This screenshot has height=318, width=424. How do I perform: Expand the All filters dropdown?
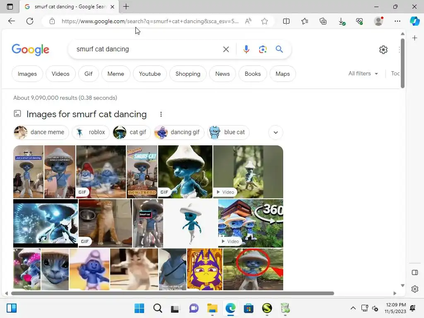click(x=363, y=74)
